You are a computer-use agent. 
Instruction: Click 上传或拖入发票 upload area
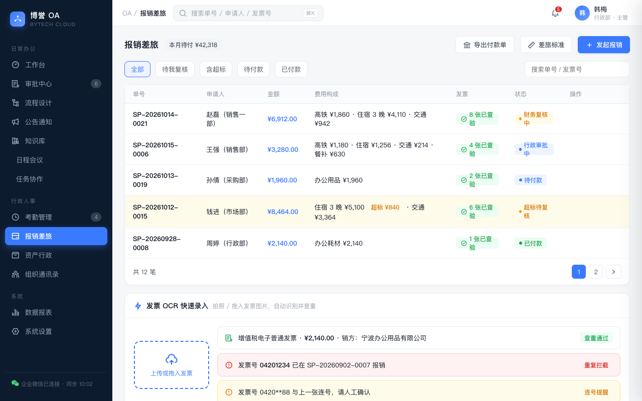click(172, 365)
